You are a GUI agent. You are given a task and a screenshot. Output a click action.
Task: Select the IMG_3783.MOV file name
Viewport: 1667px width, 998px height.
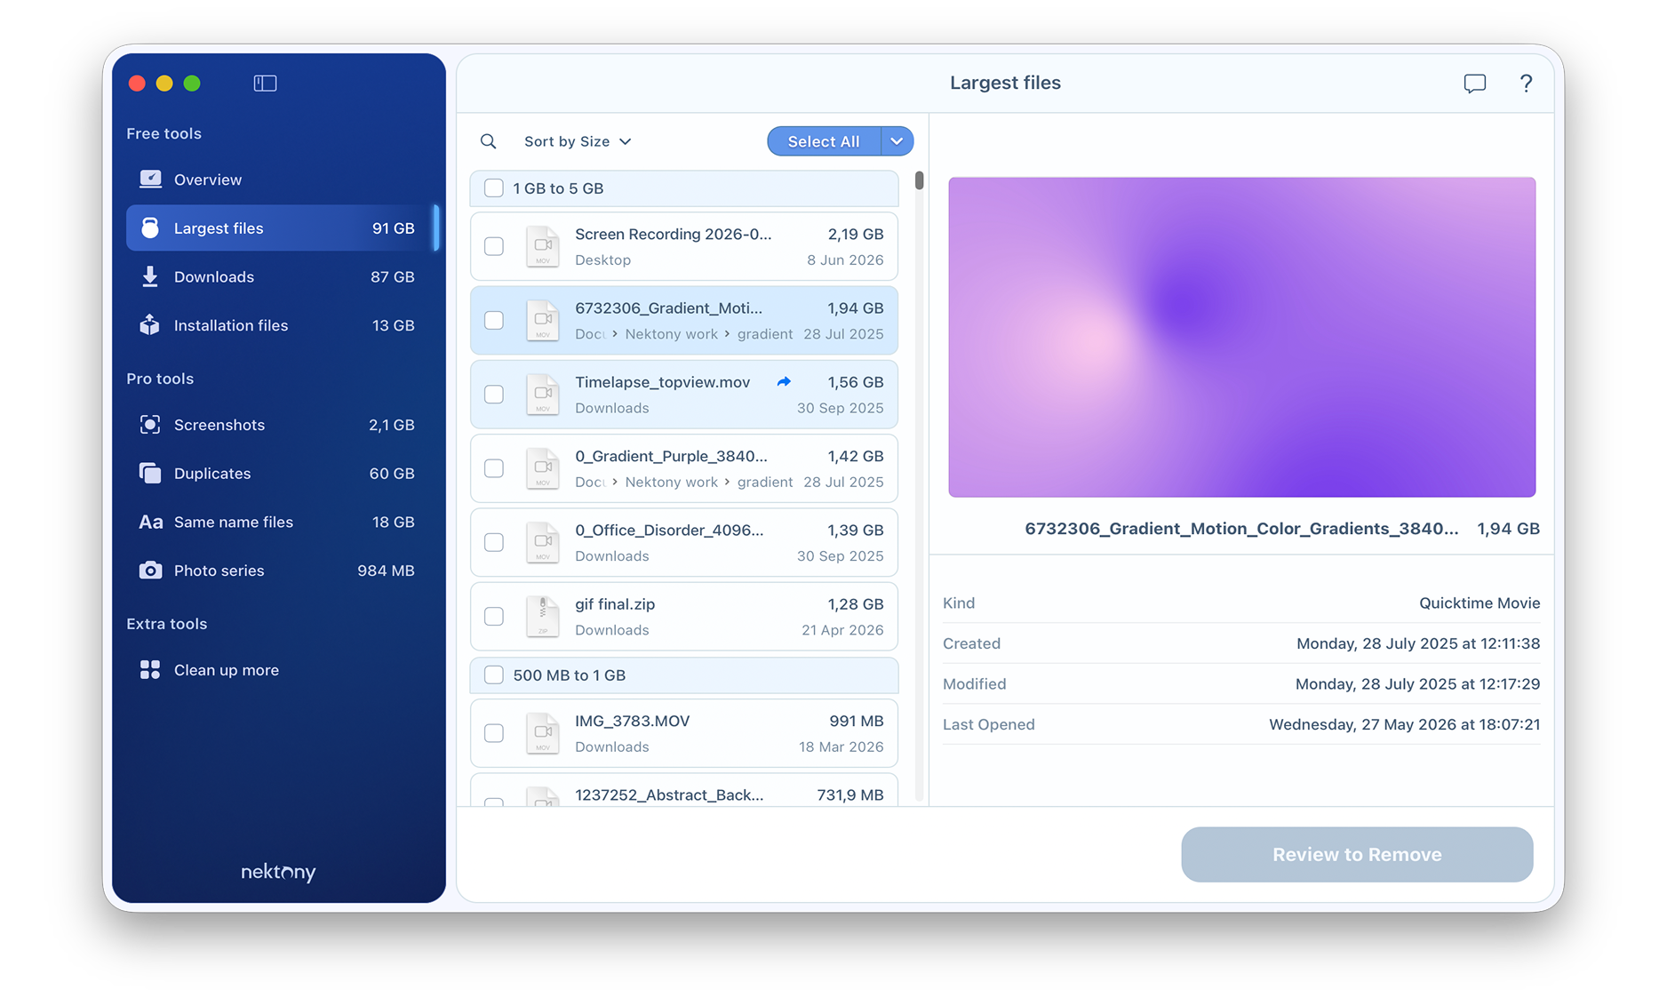[632, 721]
